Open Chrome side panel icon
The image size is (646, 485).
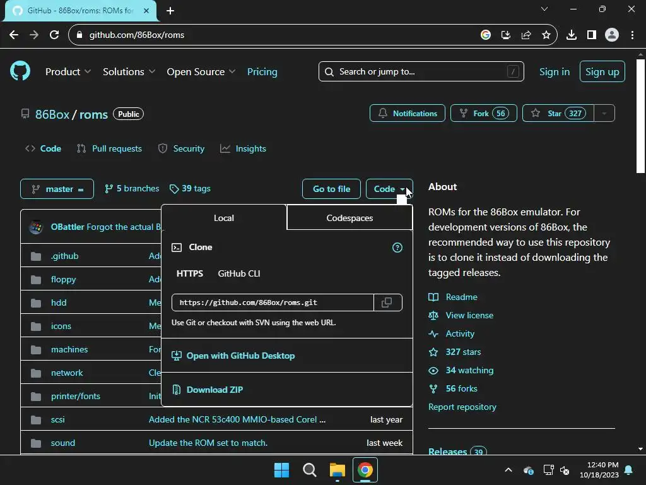tap(592, 35)
